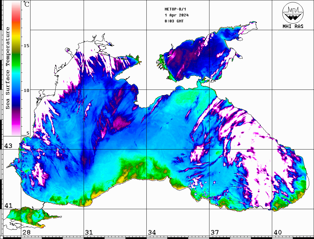Pick the 10 degree mark on scale
Viewport: 314px width, 239px height.
pyautogui.click(x=27, y=90)
